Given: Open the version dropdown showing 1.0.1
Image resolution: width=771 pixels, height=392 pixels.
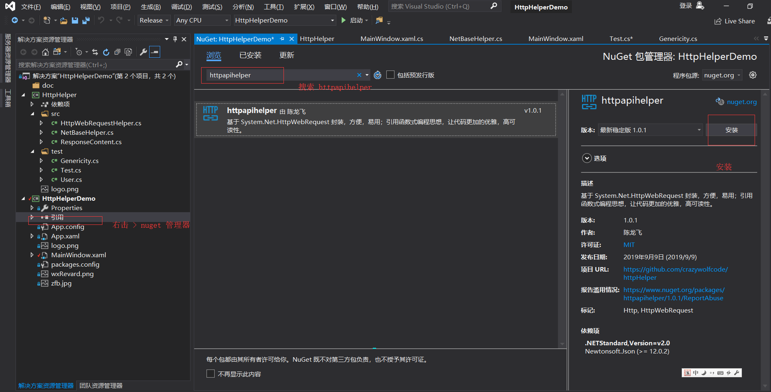Looking at the screenshot, I should point(650,130).
